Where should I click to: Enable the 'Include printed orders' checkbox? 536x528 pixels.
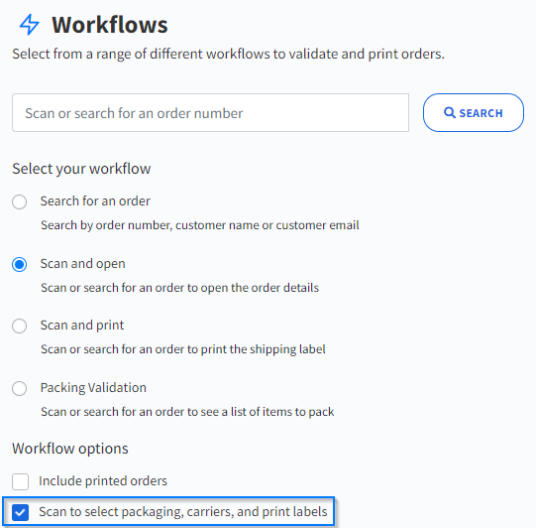tap(20, 481)
